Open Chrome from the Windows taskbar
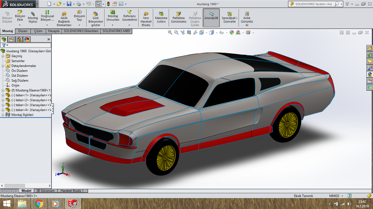This screenshot has width=373, height=209. click(x=39, y=203)
